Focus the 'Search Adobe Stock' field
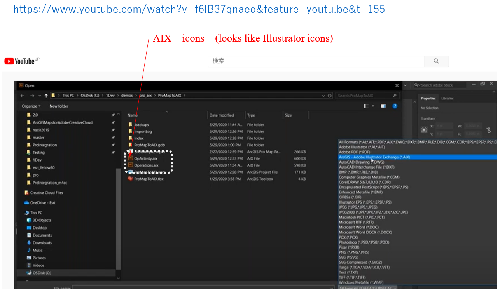This screenshot has height=289, width=500. [x=439, y=85]
